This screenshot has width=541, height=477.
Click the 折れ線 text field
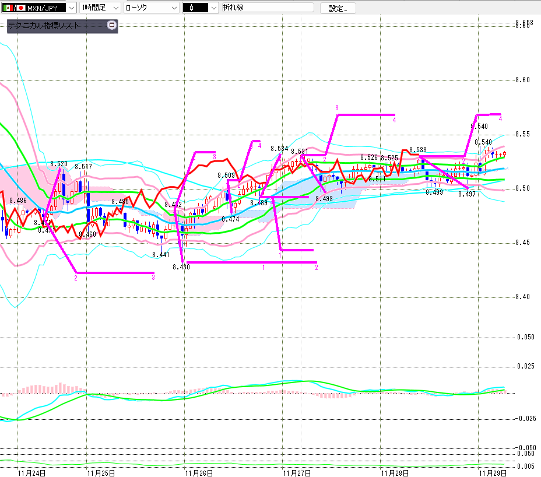pos(266,8)
